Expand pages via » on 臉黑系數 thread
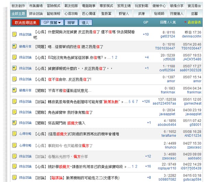This screenshot has height=182, width=206. click(x=121, y=102)
